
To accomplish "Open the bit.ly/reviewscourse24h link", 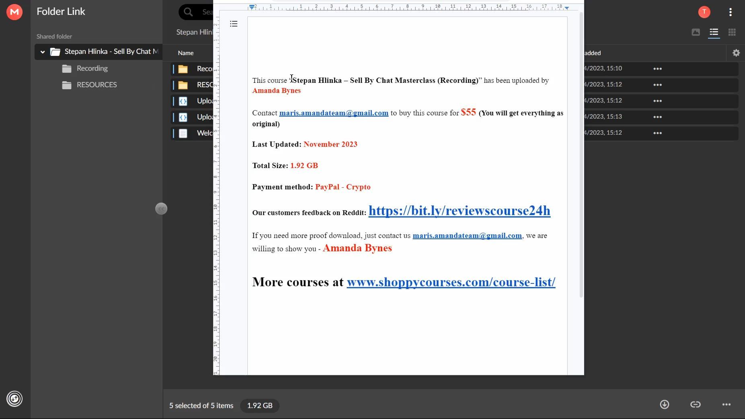I will pyautogui.click(x=459, y=211).
